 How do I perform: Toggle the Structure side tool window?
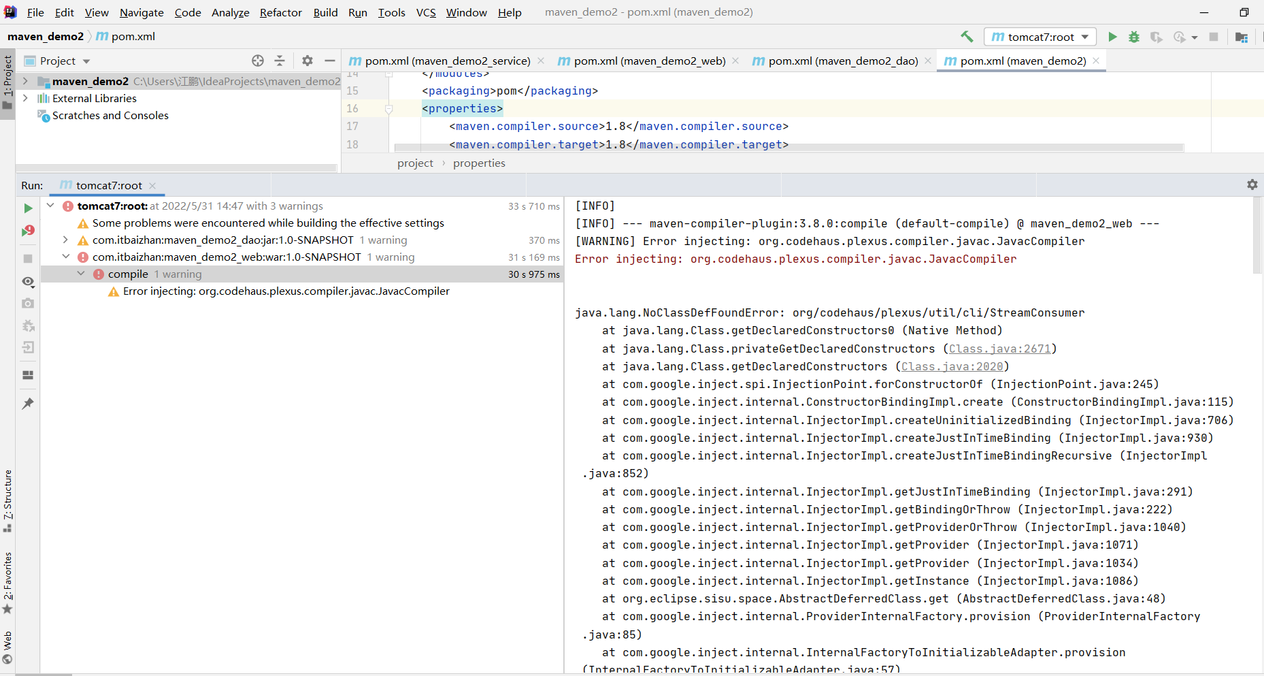coord(7,501)
